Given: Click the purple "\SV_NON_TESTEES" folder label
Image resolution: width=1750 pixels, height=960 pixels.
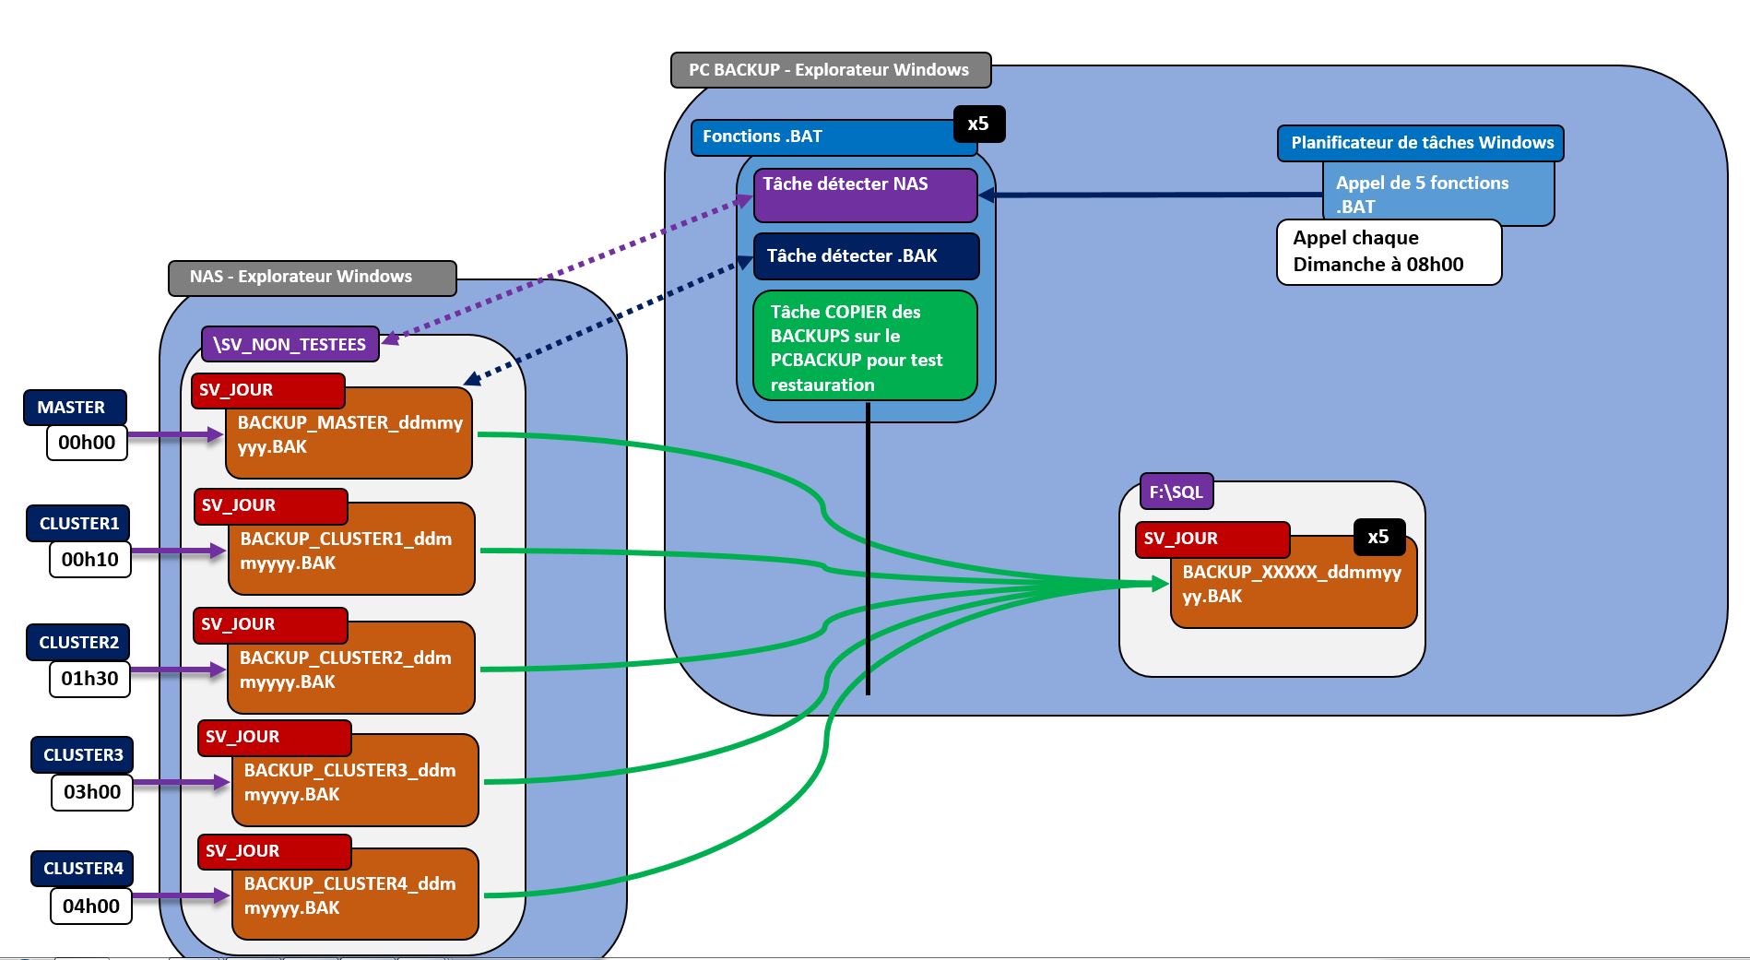Looking at the screenshot, I should point(290,344).
